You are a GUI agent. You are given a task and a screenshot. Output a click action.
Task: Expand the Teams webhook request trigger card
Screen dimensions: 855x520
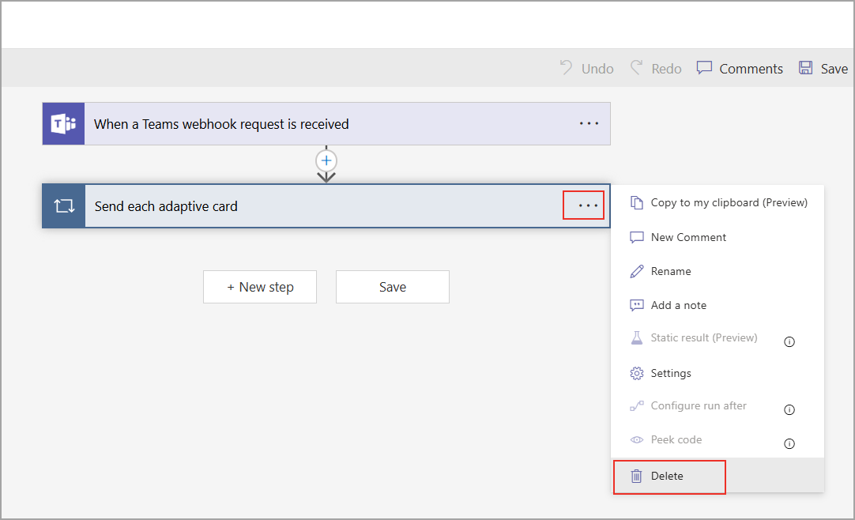[316, 124]
